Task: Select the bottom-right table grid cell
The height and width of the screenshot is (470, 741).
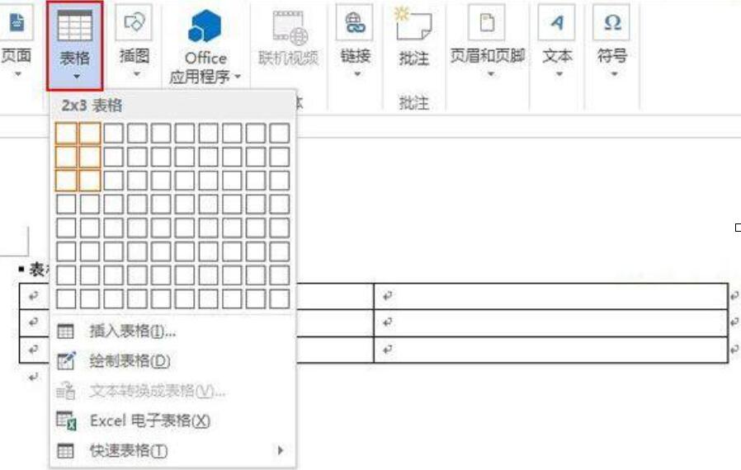Action: pos(279,299)
